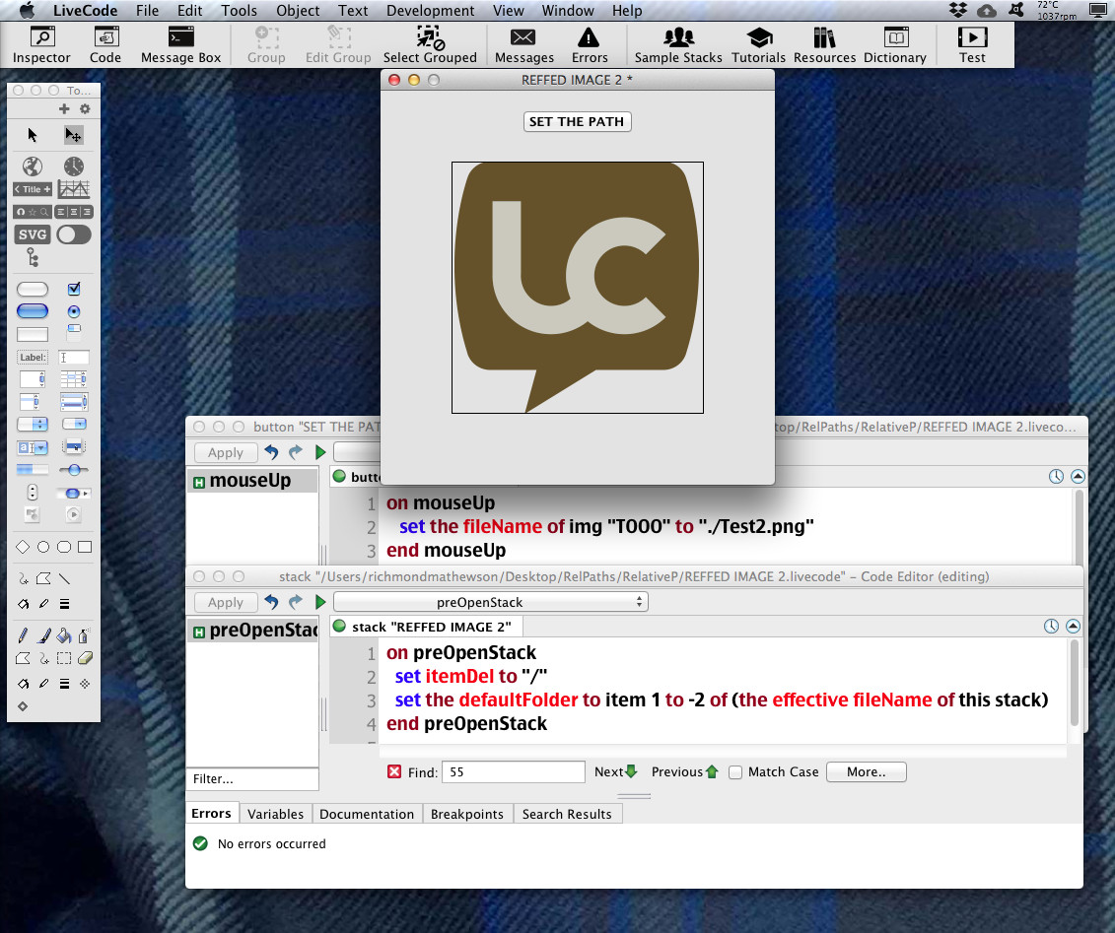1115x933 pixels.
Task: Collapse the stack script editor pane arrow
Action: [1074, 627]
